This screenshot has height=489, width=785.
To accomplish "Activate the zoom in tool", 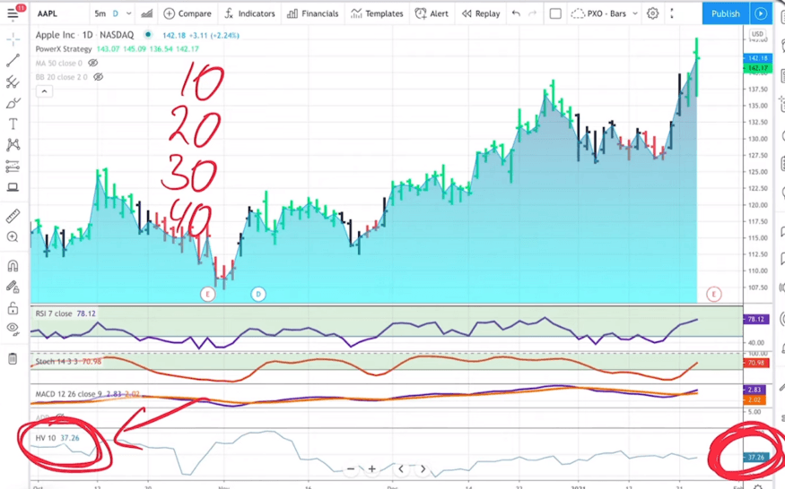I will [x=13, y=237].
